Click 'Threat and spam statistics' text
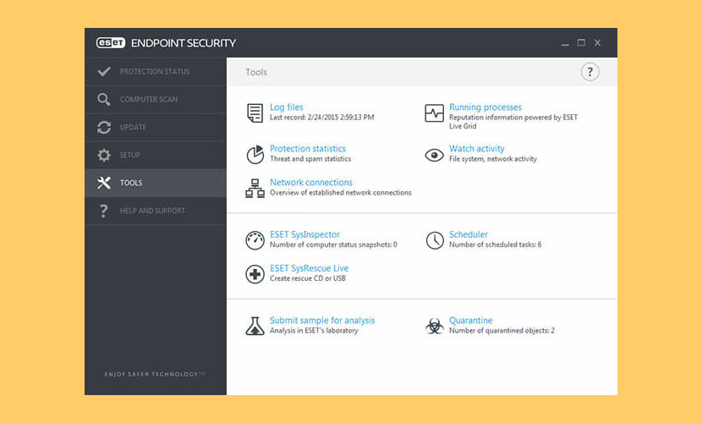Screen dimensions: 702x423 coord(310,159)
